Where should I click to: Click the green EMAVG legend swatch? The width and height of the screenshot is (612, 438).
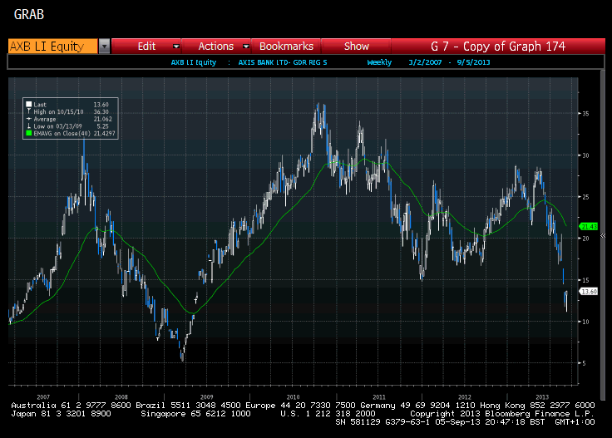28,133
